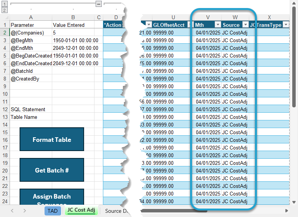Screen dimensions: 298x217
Task: Click the select-all corner triangle
Action: click(x=6, y=18)
